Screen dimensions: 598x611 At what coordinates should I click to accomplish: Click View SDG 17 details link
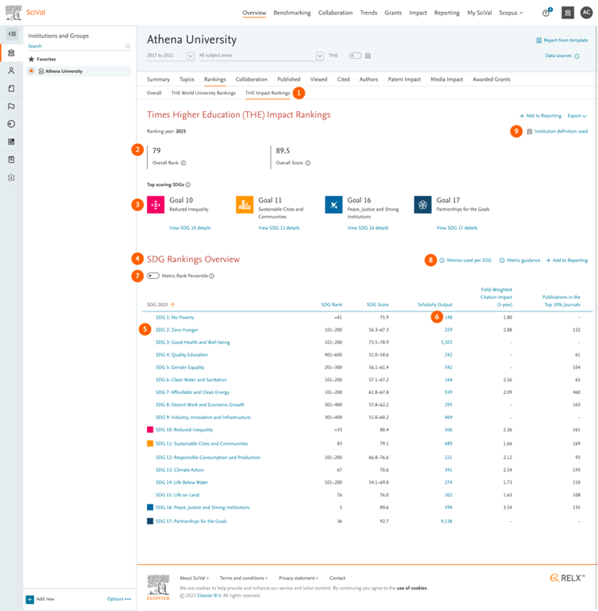457,228
